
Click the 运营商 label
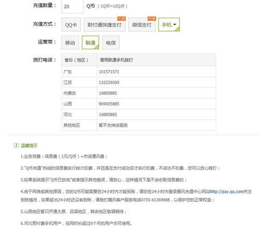47,42
